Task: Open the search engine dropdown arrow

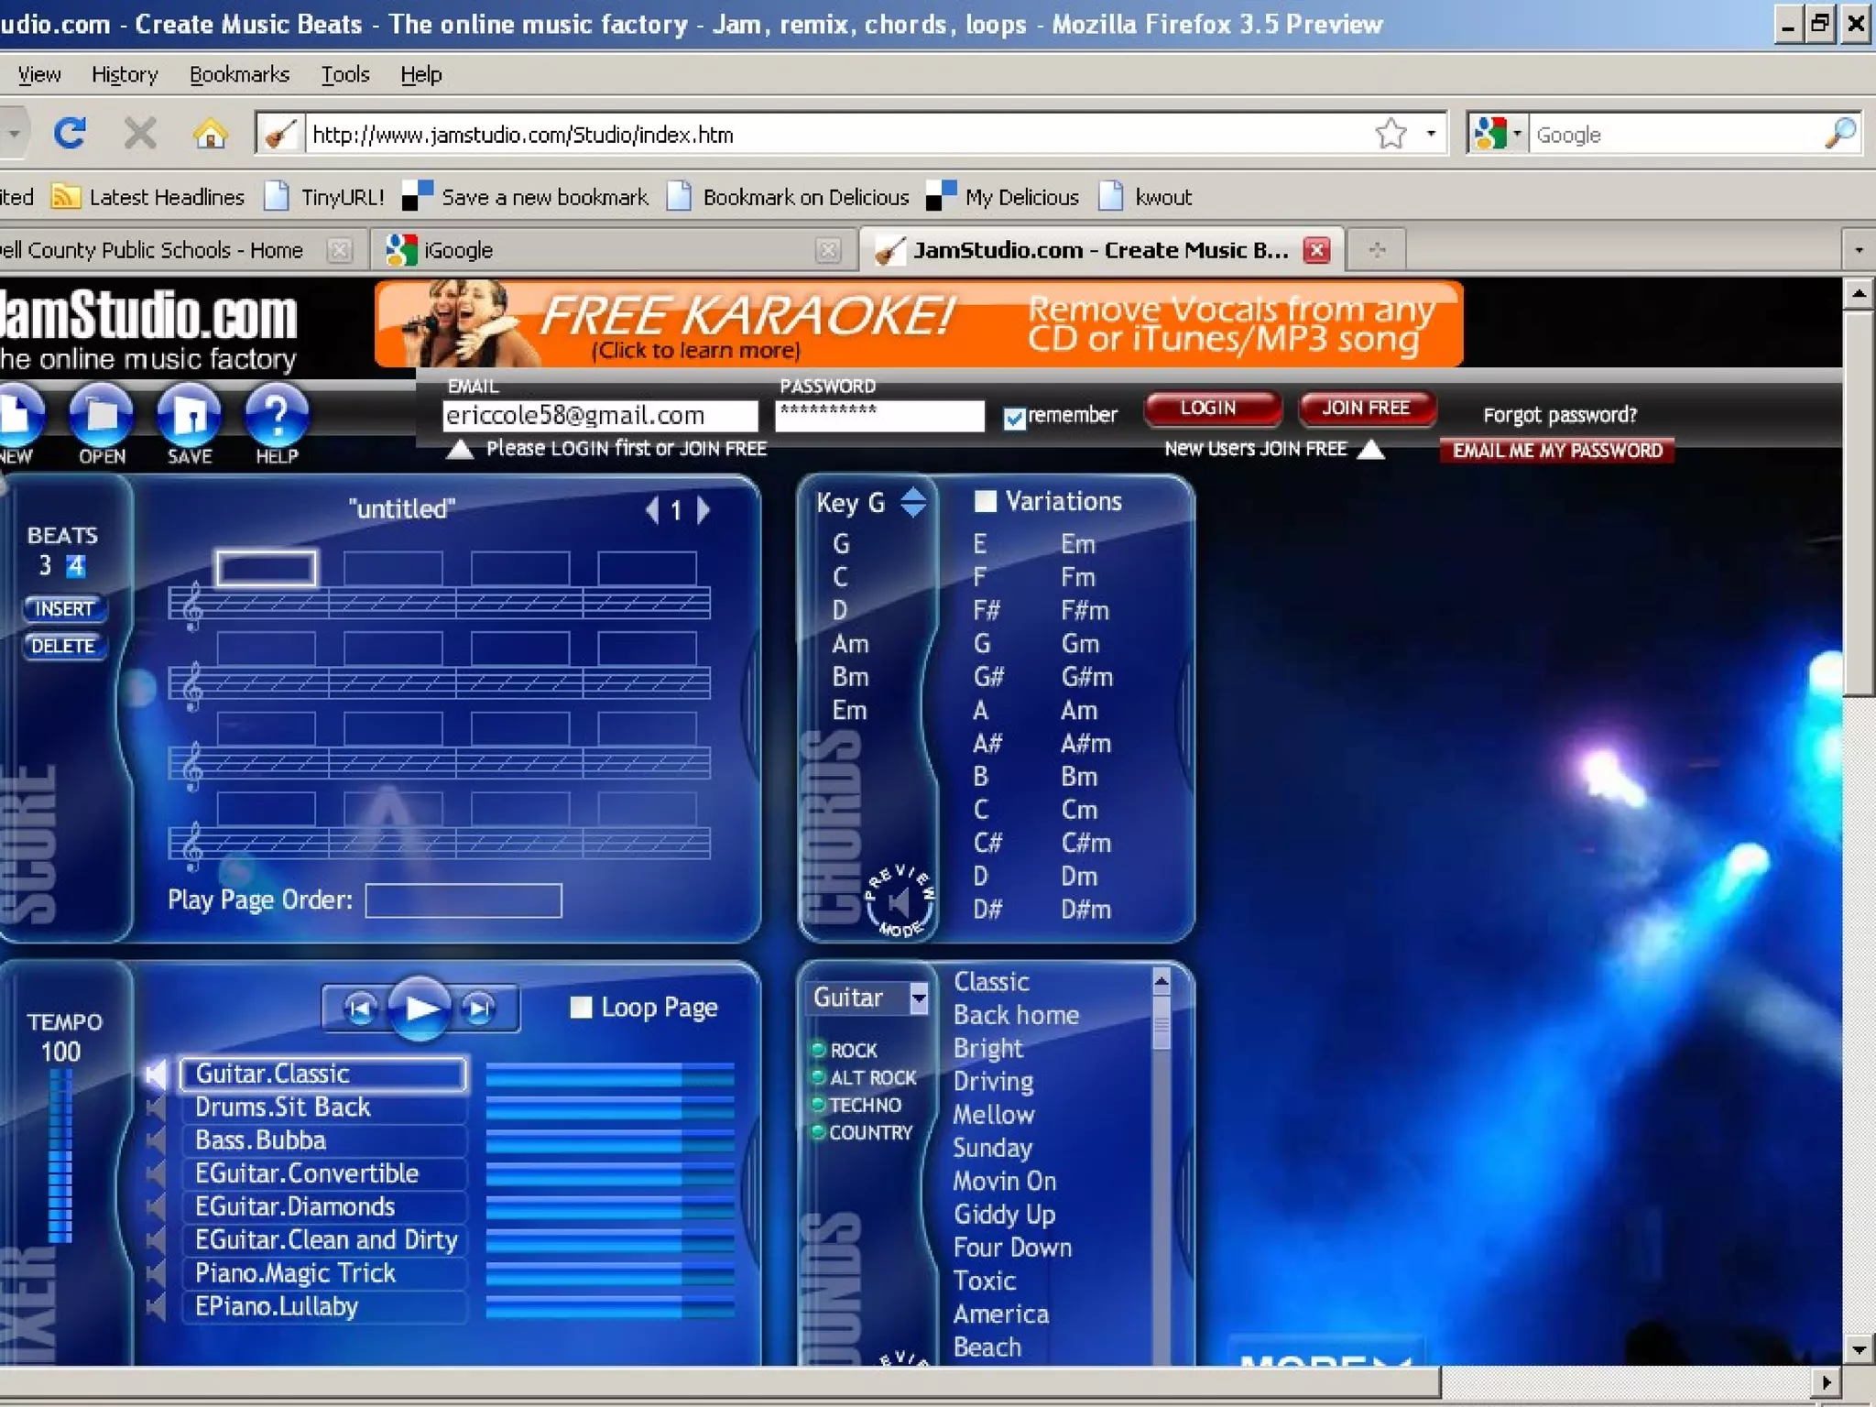Action: [1517, 135]
